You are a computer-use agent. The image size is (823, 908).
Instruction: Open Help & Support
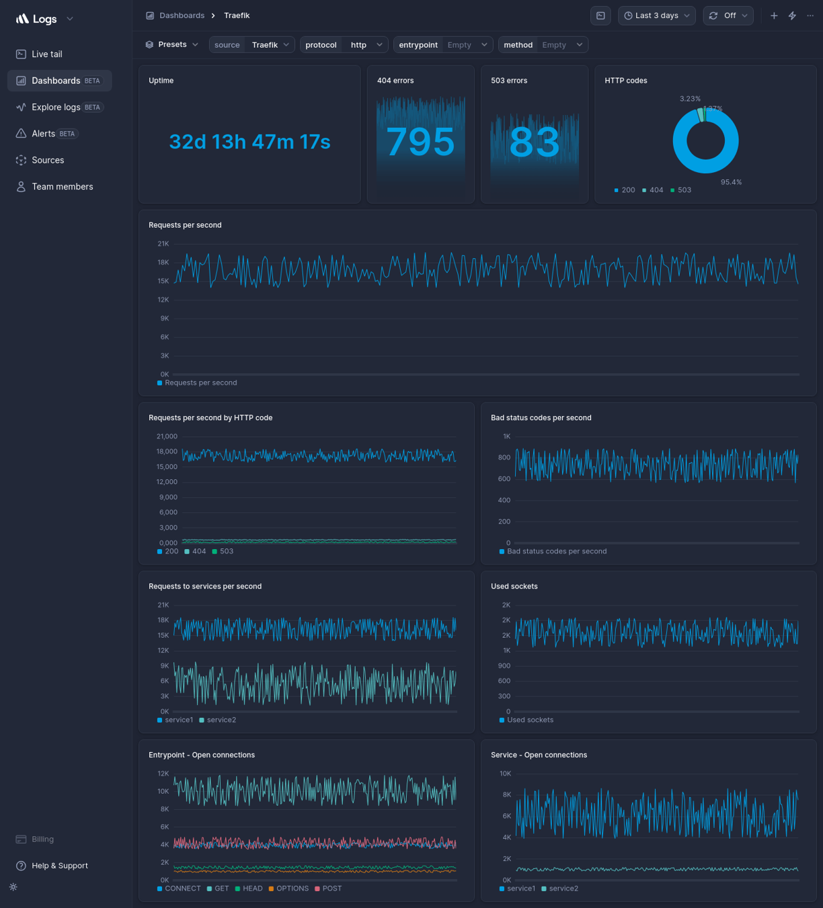59,866
